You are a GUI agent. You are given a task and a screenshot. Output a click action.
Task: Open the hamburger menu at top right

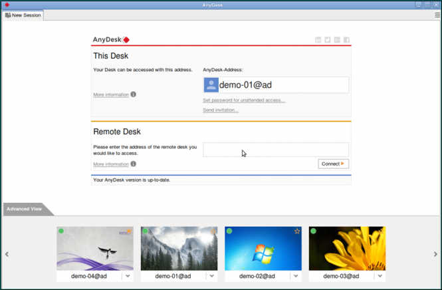click(x=437, y=15)
